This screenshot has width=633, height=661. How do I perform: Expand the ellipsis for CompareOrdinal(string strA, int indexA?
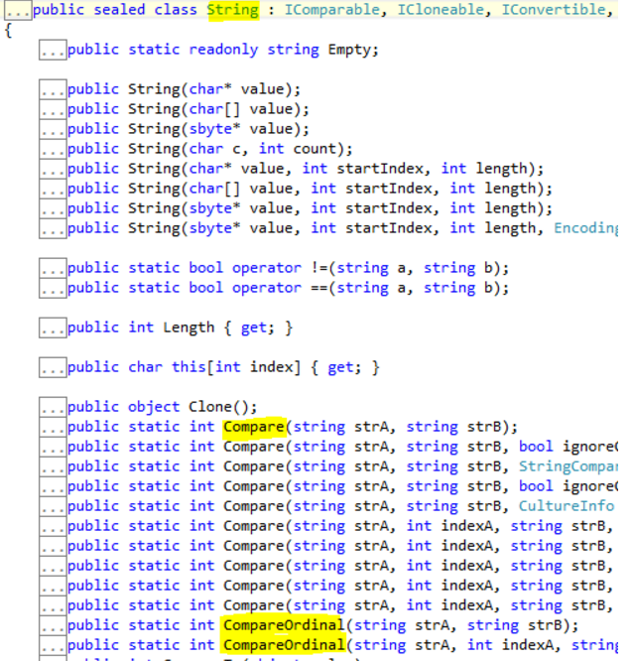tap(53, 645)
